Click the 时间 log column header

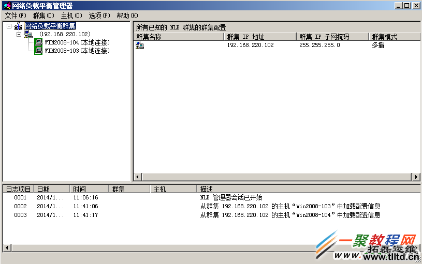coord(90,189)
